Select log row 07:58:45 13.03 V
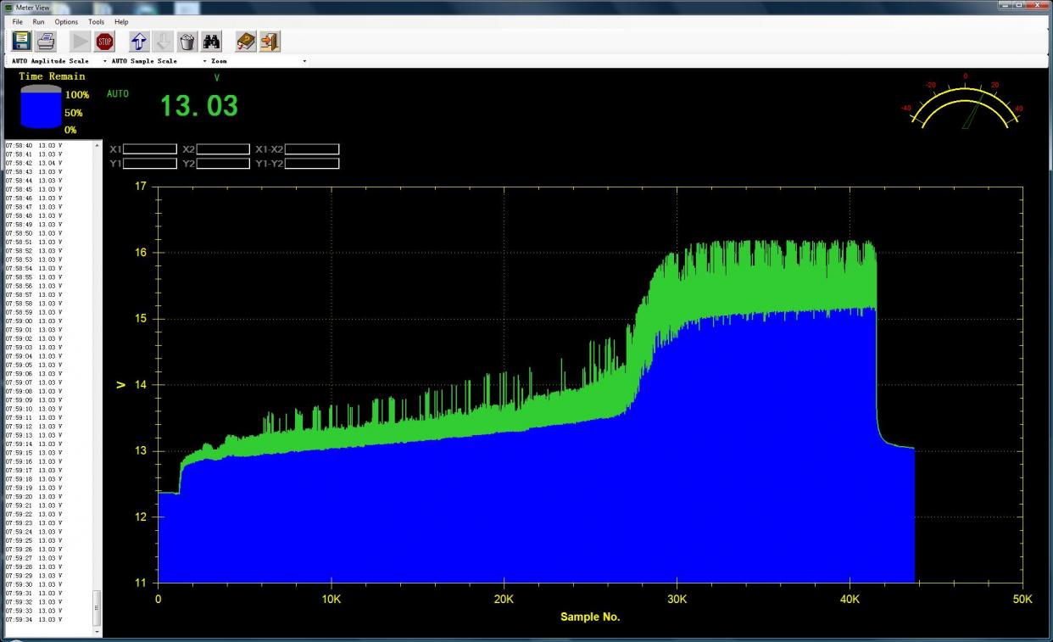 click(x=34, y=189)
